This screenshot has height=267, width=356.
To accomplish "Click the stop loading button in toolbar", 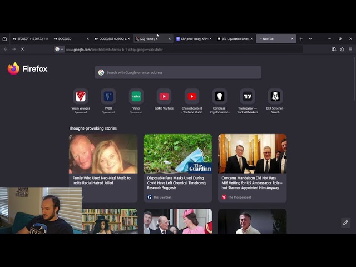I will [22, 49].
